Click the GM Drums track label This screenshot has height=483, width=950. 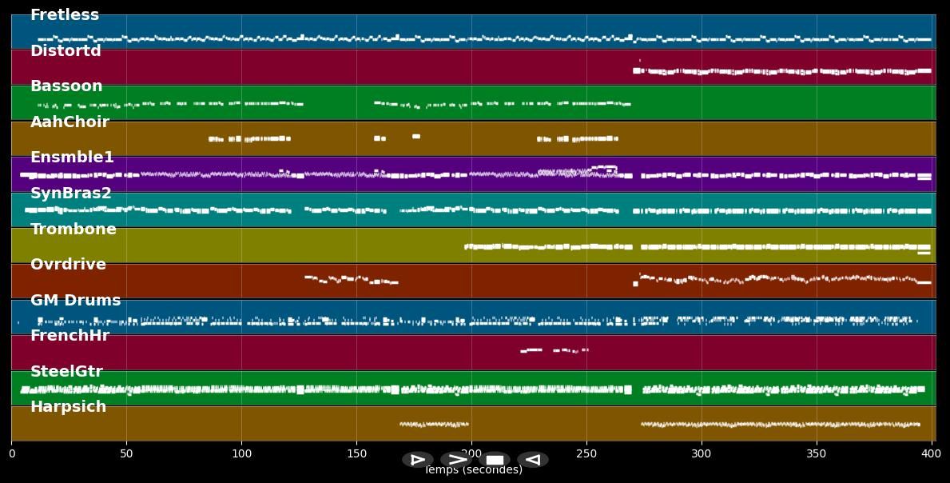(x=76, y=301)
